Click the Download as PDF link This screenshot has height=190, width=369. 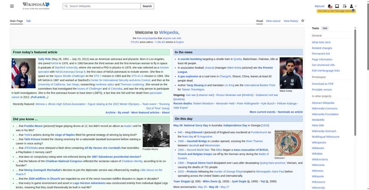coord(322,84)
